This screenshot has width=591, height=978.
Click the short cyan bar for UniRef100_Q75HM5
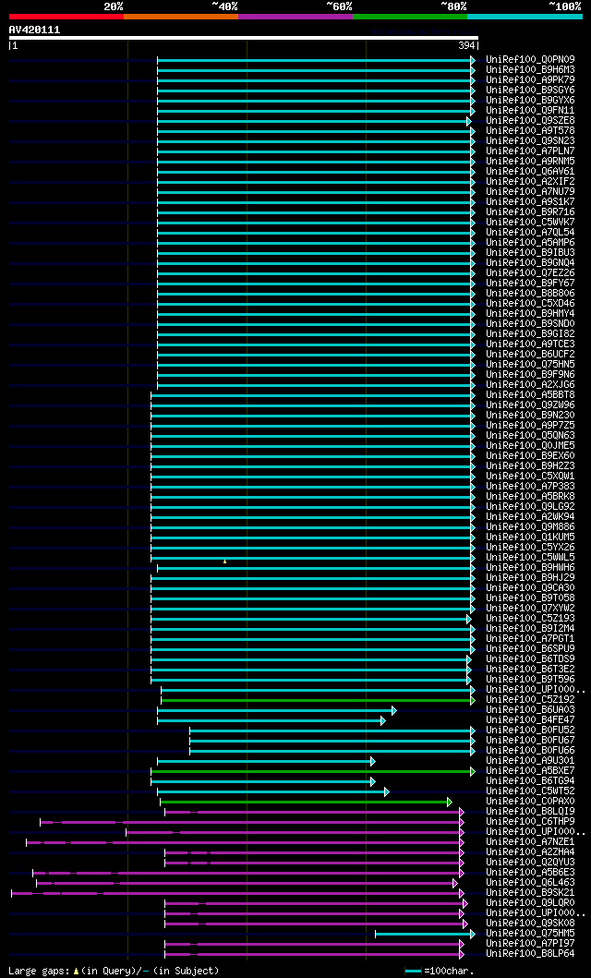coord(425,934)
